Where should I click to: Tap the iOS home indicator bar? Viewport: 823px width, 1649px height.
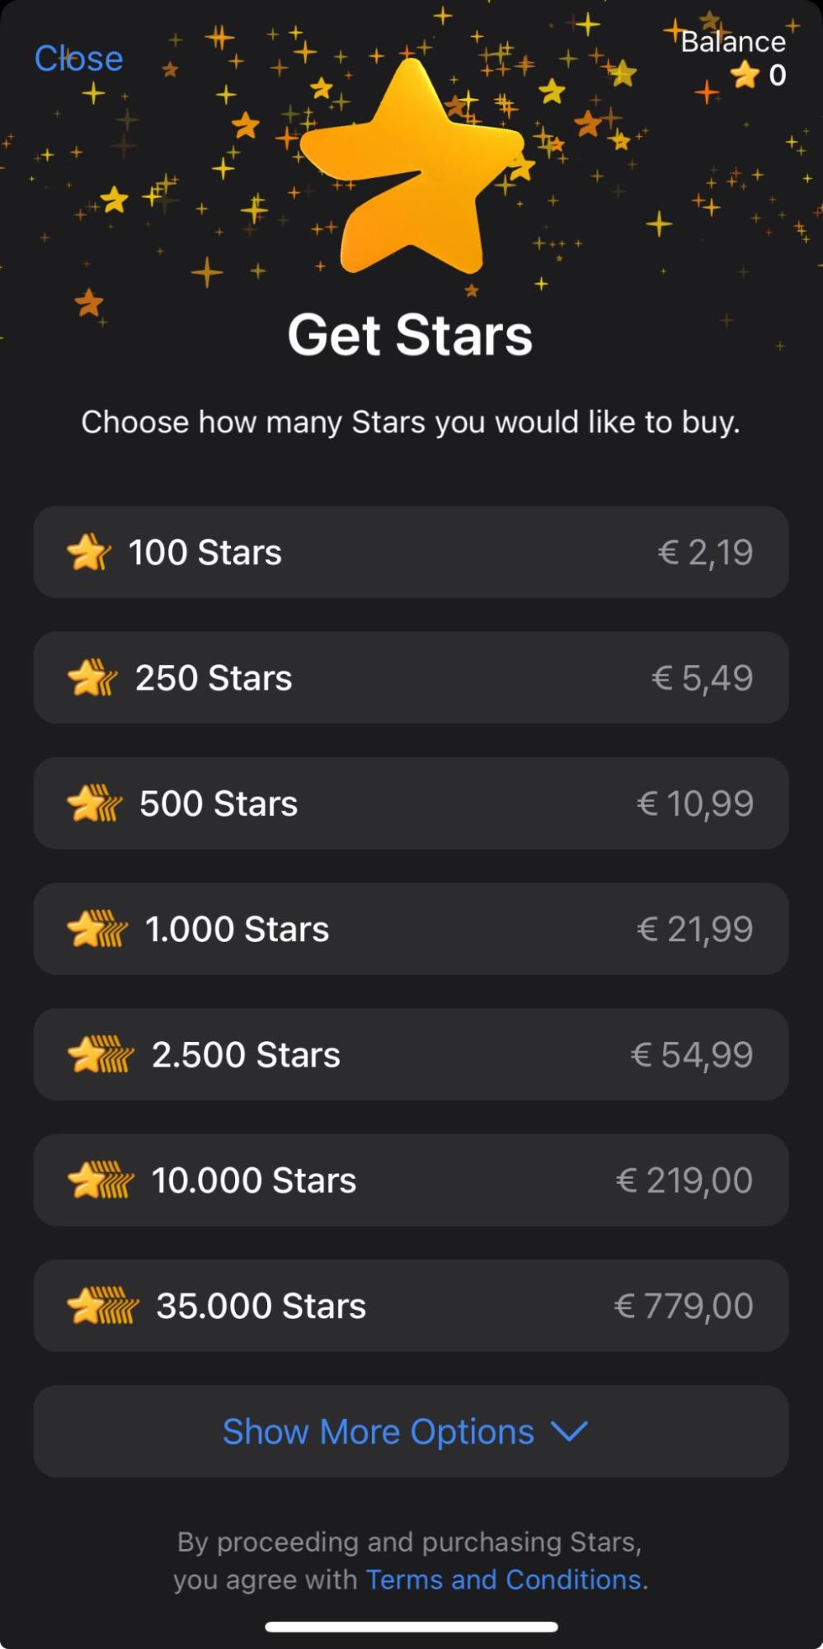tap(411, 1627)
